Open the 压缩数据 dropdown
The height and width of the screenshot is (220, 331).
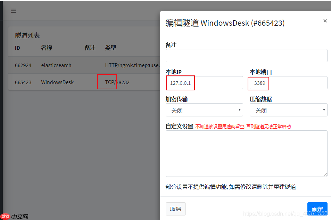pos(289,110)
